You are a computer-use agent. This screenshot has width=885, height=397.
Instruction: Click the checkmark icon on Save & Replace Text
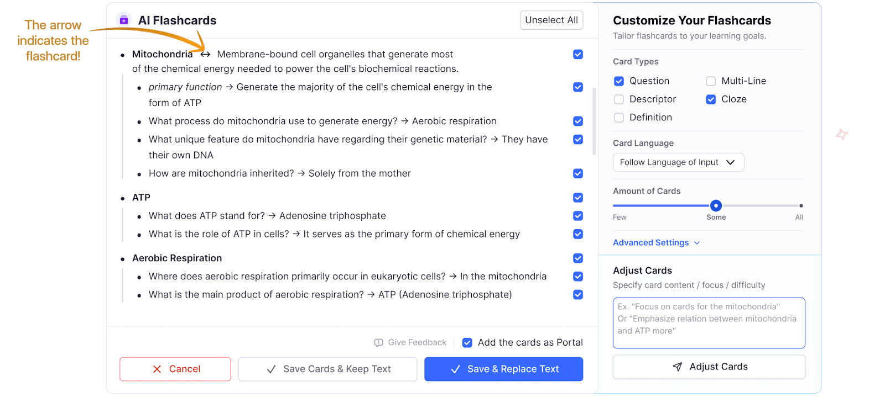pos(455,369)
